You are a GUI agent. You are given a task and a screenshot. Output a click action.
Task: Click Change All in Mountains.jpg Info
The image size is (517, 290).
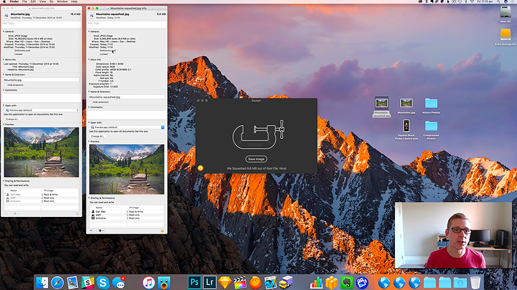[x=12, y=119]
